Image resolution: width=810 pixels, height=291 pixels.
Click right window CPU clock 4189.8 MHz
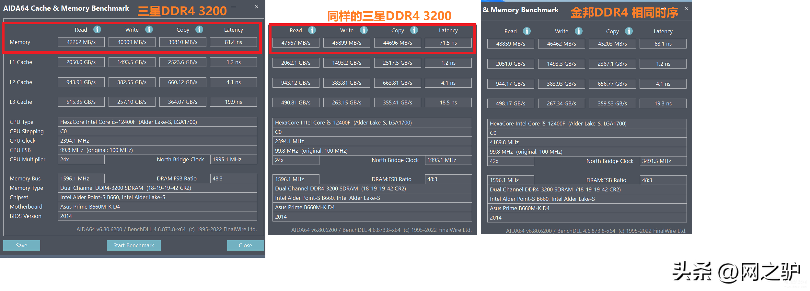587,142
